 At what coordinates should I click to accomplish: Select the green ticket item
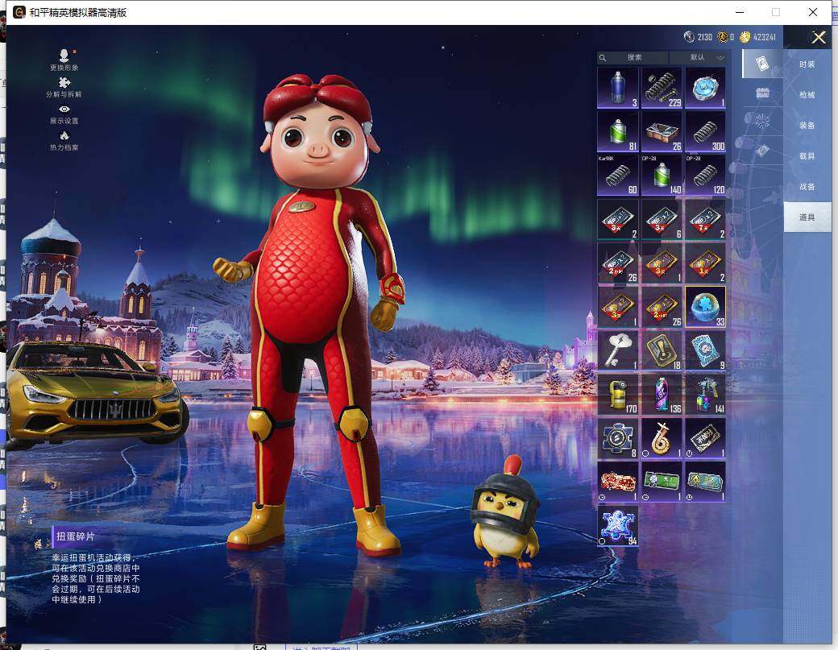tap(661, 482)
